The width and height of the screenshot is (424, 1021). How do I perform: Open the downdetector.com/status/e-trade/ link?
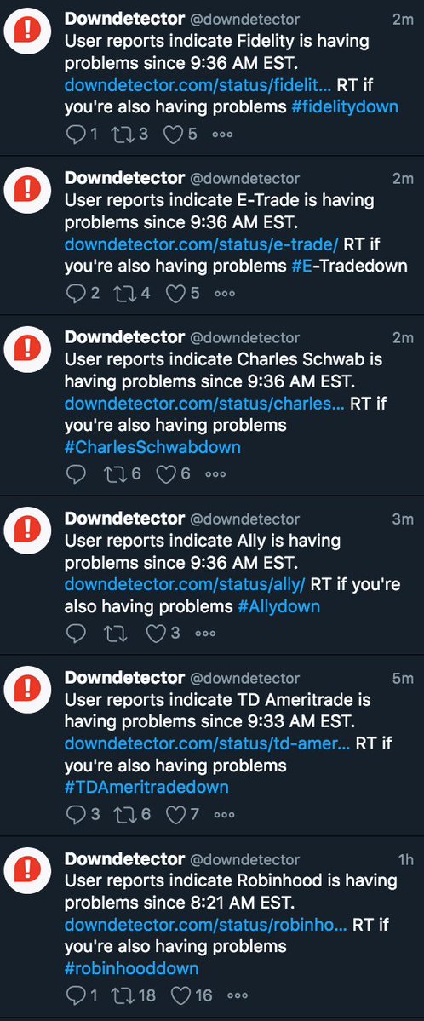202,244
